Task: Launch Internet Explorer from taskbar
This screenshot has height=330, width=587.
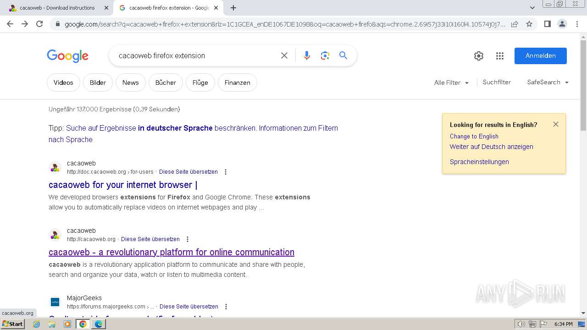Action: click(x=37, y=324)
